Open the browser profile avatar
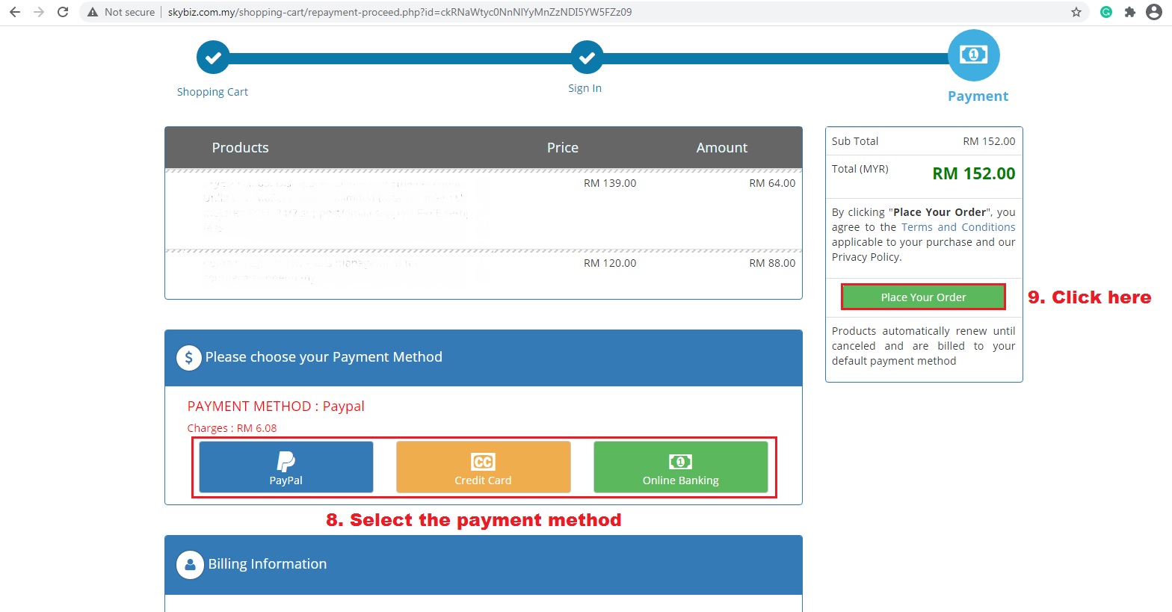Viewport: 1172px width, 612px height. coord(1154,12)
